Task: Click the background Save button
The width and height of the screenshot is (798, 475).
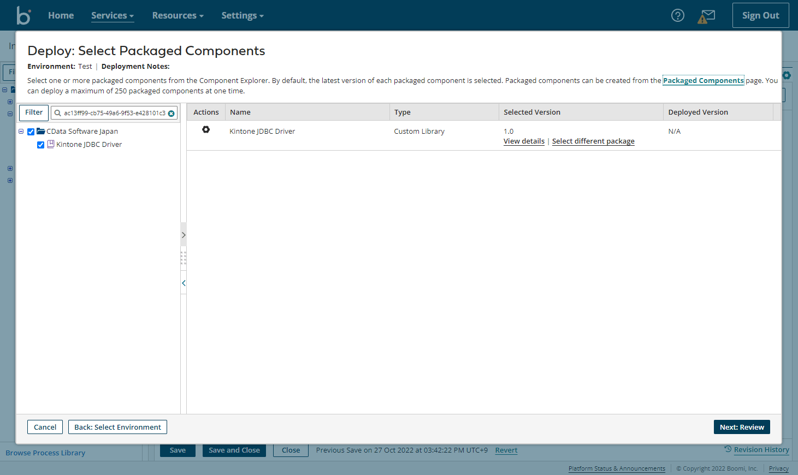Action: click(x=178, y=450)
